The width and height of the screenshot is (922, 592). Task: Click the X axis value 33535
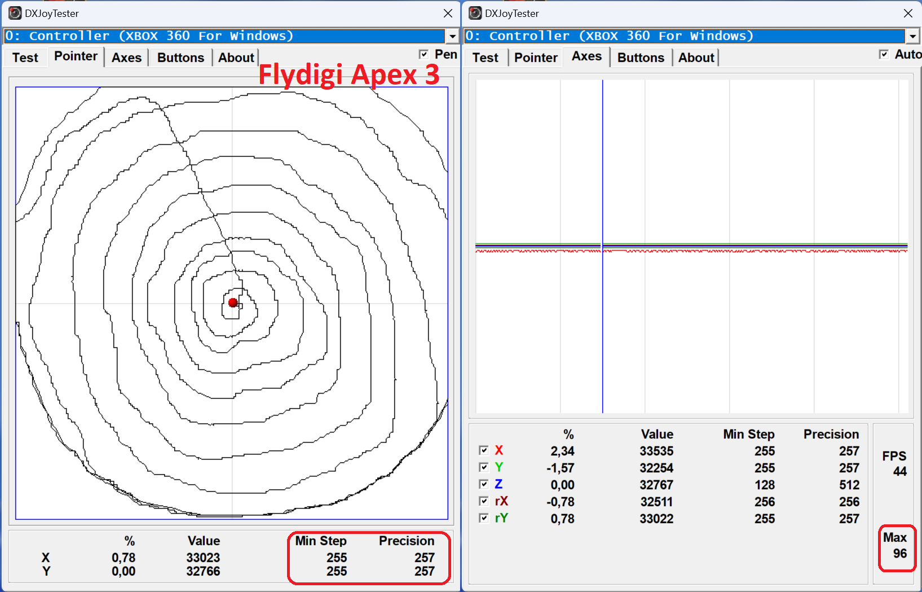click(656, 451)
